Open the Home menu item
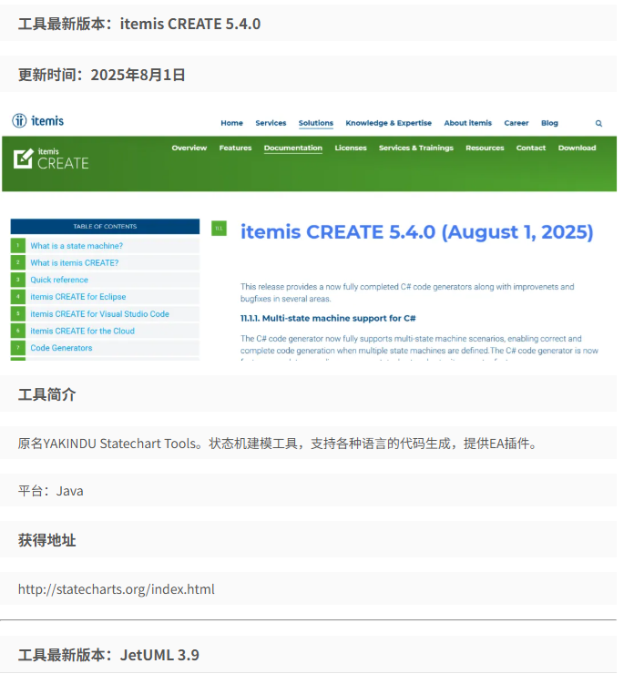 tap(231, 123)
